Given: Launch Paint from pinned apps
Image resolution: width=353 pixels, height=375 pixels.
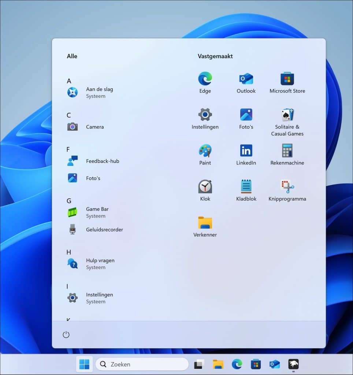Looking at the screenshot, I should pos(205,155).
